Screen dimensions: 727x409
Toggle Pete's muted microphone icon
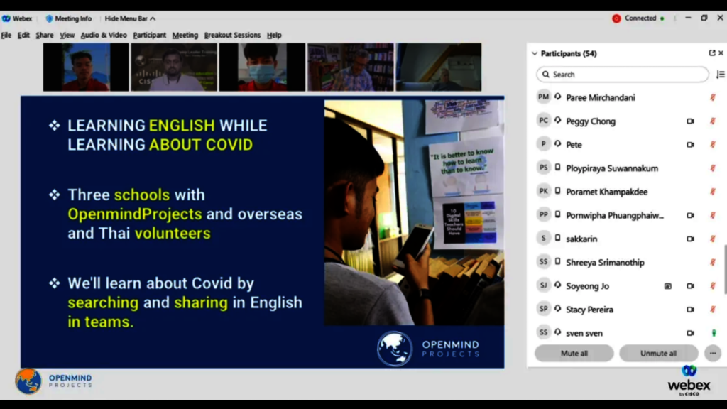[713, 144]
